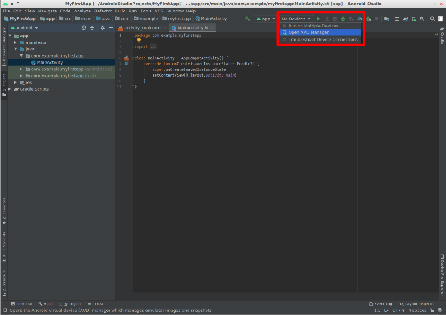Screen dimensions: 446x315
Task: Toggle the 1: Project tool window
Action: point(4,85)
